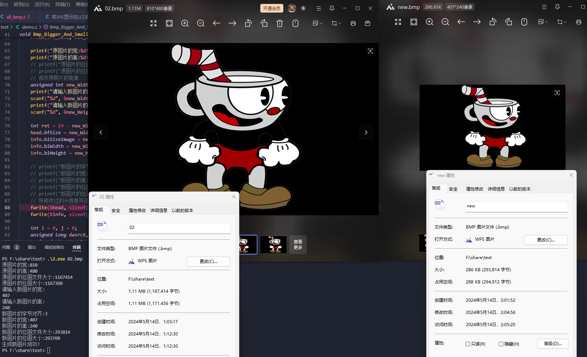Select the second Cuphead thumbnail in the filmstrip
587x357 pixels.
click(x=274, y=245)
